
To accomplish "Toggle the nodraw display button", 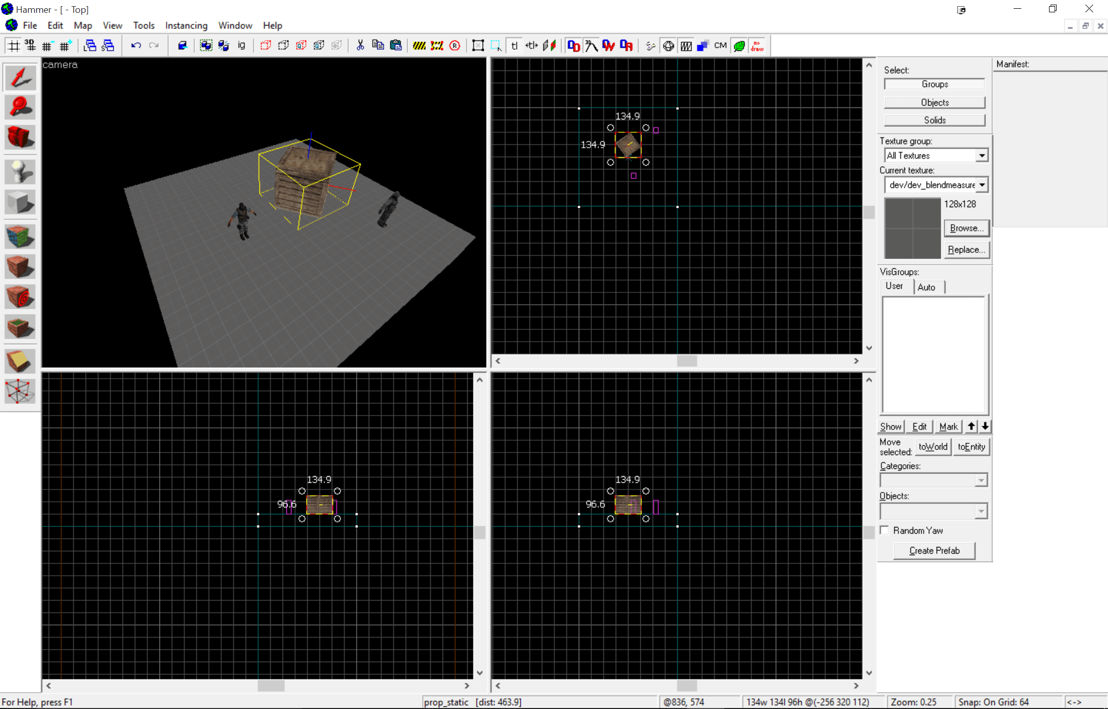I will click(x=757, y=46).
